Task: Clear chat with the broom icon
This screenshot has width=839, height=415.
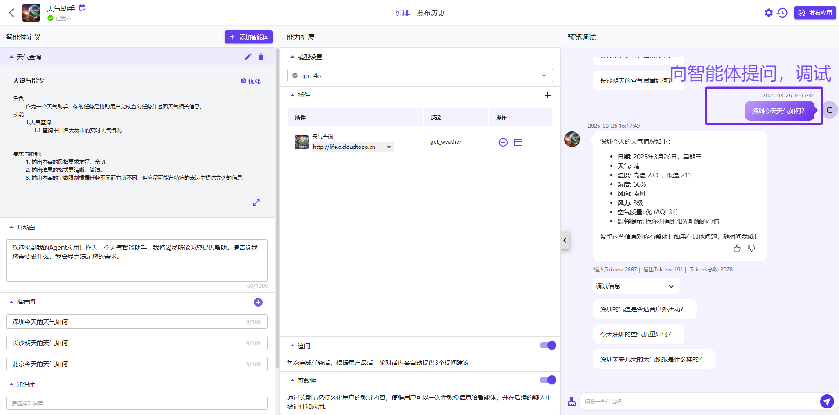Action: (x=571, y=401)
